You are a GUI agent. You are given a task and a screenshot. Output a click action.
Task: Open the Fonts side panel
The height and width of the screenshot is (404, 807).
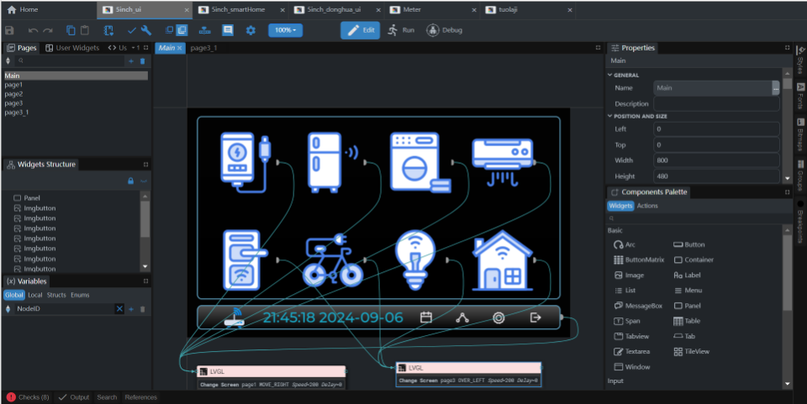[x=800, y=96]
